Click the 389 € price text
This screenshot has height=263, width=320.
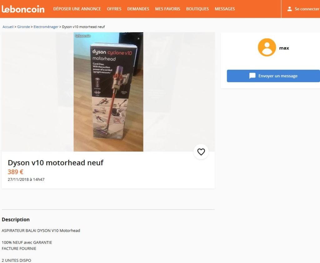(16, 172)
